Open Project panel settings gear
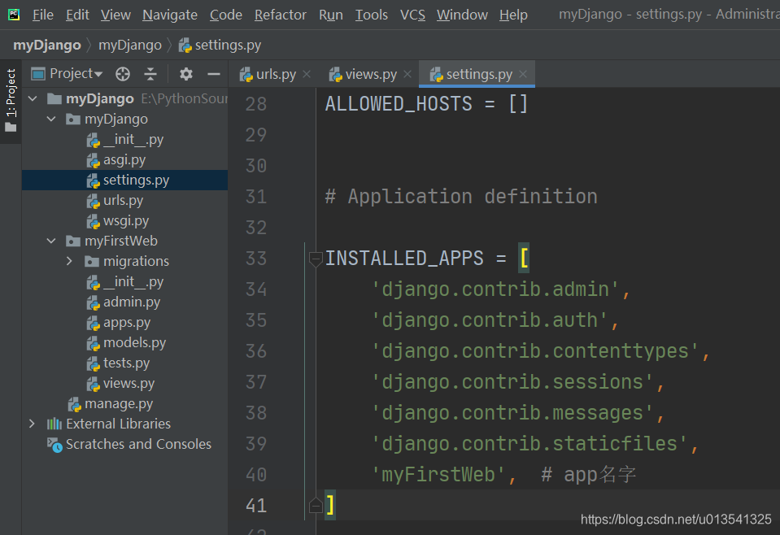The height and width of the screenshot is (535, 780). pyautogui.click(x=186, y=74)
